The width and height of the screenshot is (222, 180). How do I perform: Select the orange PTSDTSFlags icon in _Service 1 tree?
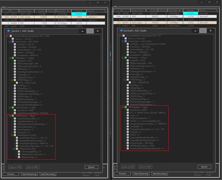pos(15,80)
